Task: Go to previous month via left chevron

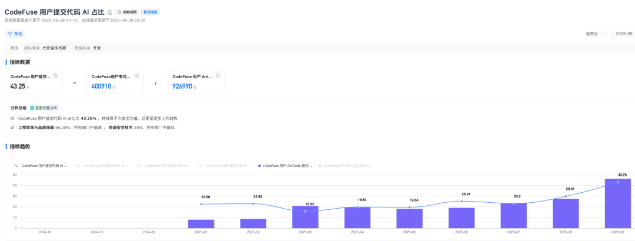Action: click(x=613, y=34)
